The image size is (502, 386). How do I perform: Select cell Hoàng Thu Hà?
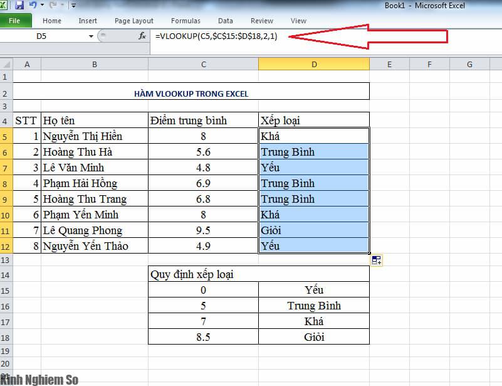pyautogui.click(x=95, y=152)
